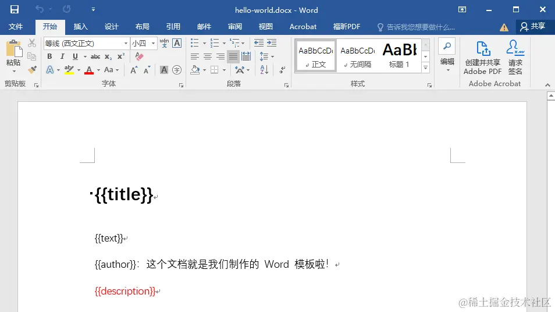Open multilevel list menu

tap(237, 43)
